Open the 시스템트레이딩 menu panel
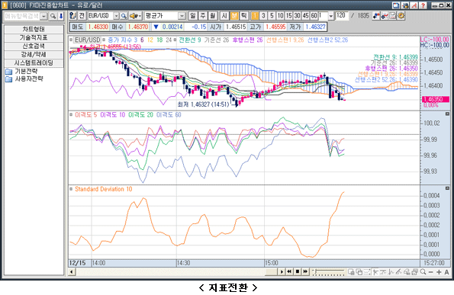Image resolution: width=454 pixels, height=295 pixels. 34,63
